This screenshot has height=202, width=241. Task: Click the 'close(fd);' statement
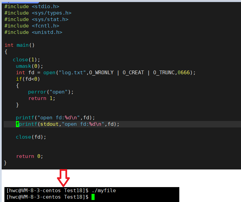(x=31, y=137)
